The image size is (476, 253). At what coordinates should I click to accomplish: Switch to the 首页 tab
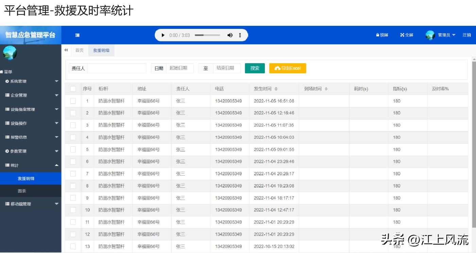click(79, 50)
